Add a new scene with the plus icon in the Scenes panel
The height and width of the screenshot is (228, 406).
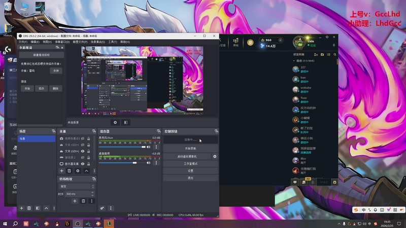tap(21, 208)
